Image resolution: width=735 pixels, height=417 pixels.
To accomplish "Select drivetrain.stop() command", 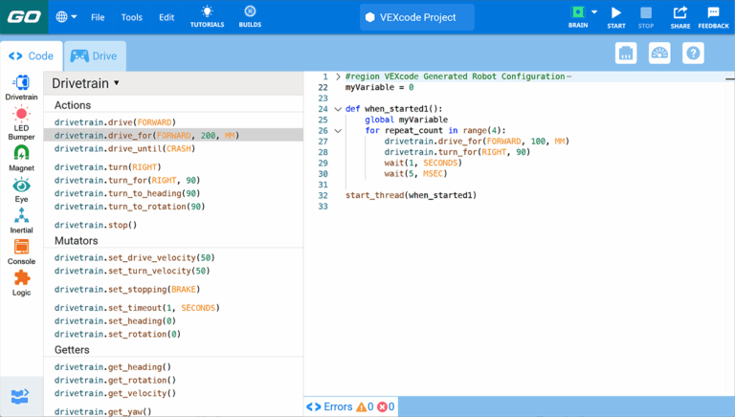I will [x=96, y=225].
